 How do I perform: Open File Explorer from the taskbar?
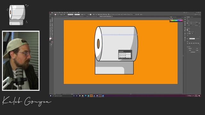click(83, 96)
